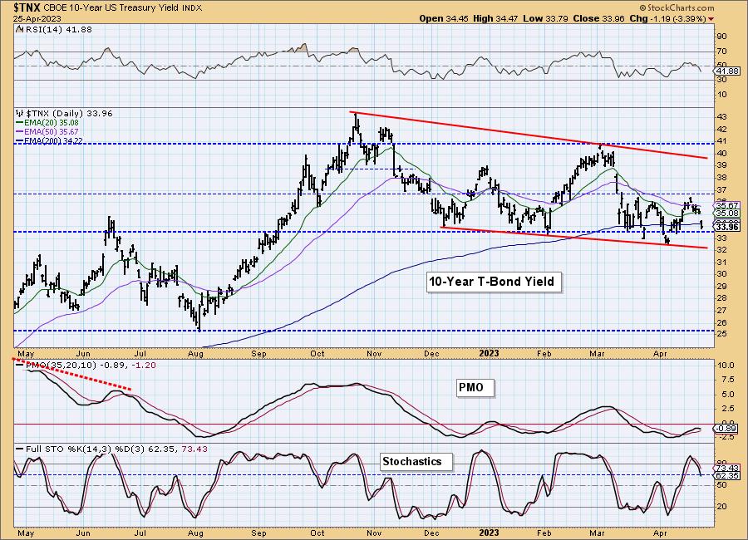Click the $TNX ticker symbol in title

27,7
